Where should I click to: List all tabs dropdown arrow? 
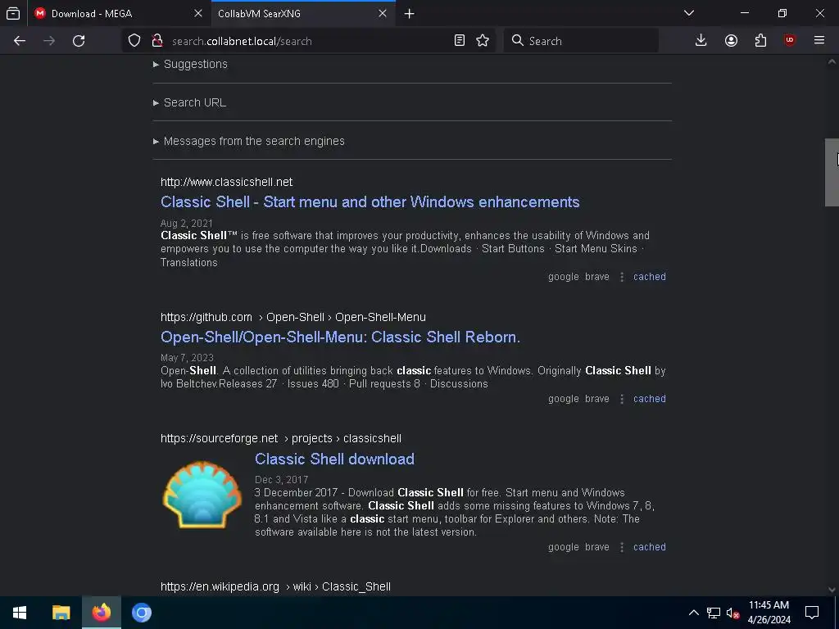(x=689, y=13)
